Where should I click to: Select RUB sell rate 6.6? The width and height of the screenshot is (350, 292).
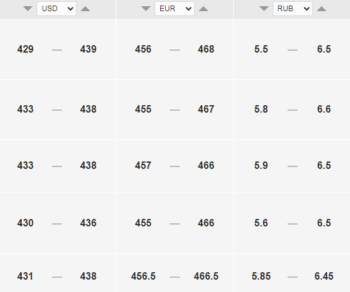(324, 109)
